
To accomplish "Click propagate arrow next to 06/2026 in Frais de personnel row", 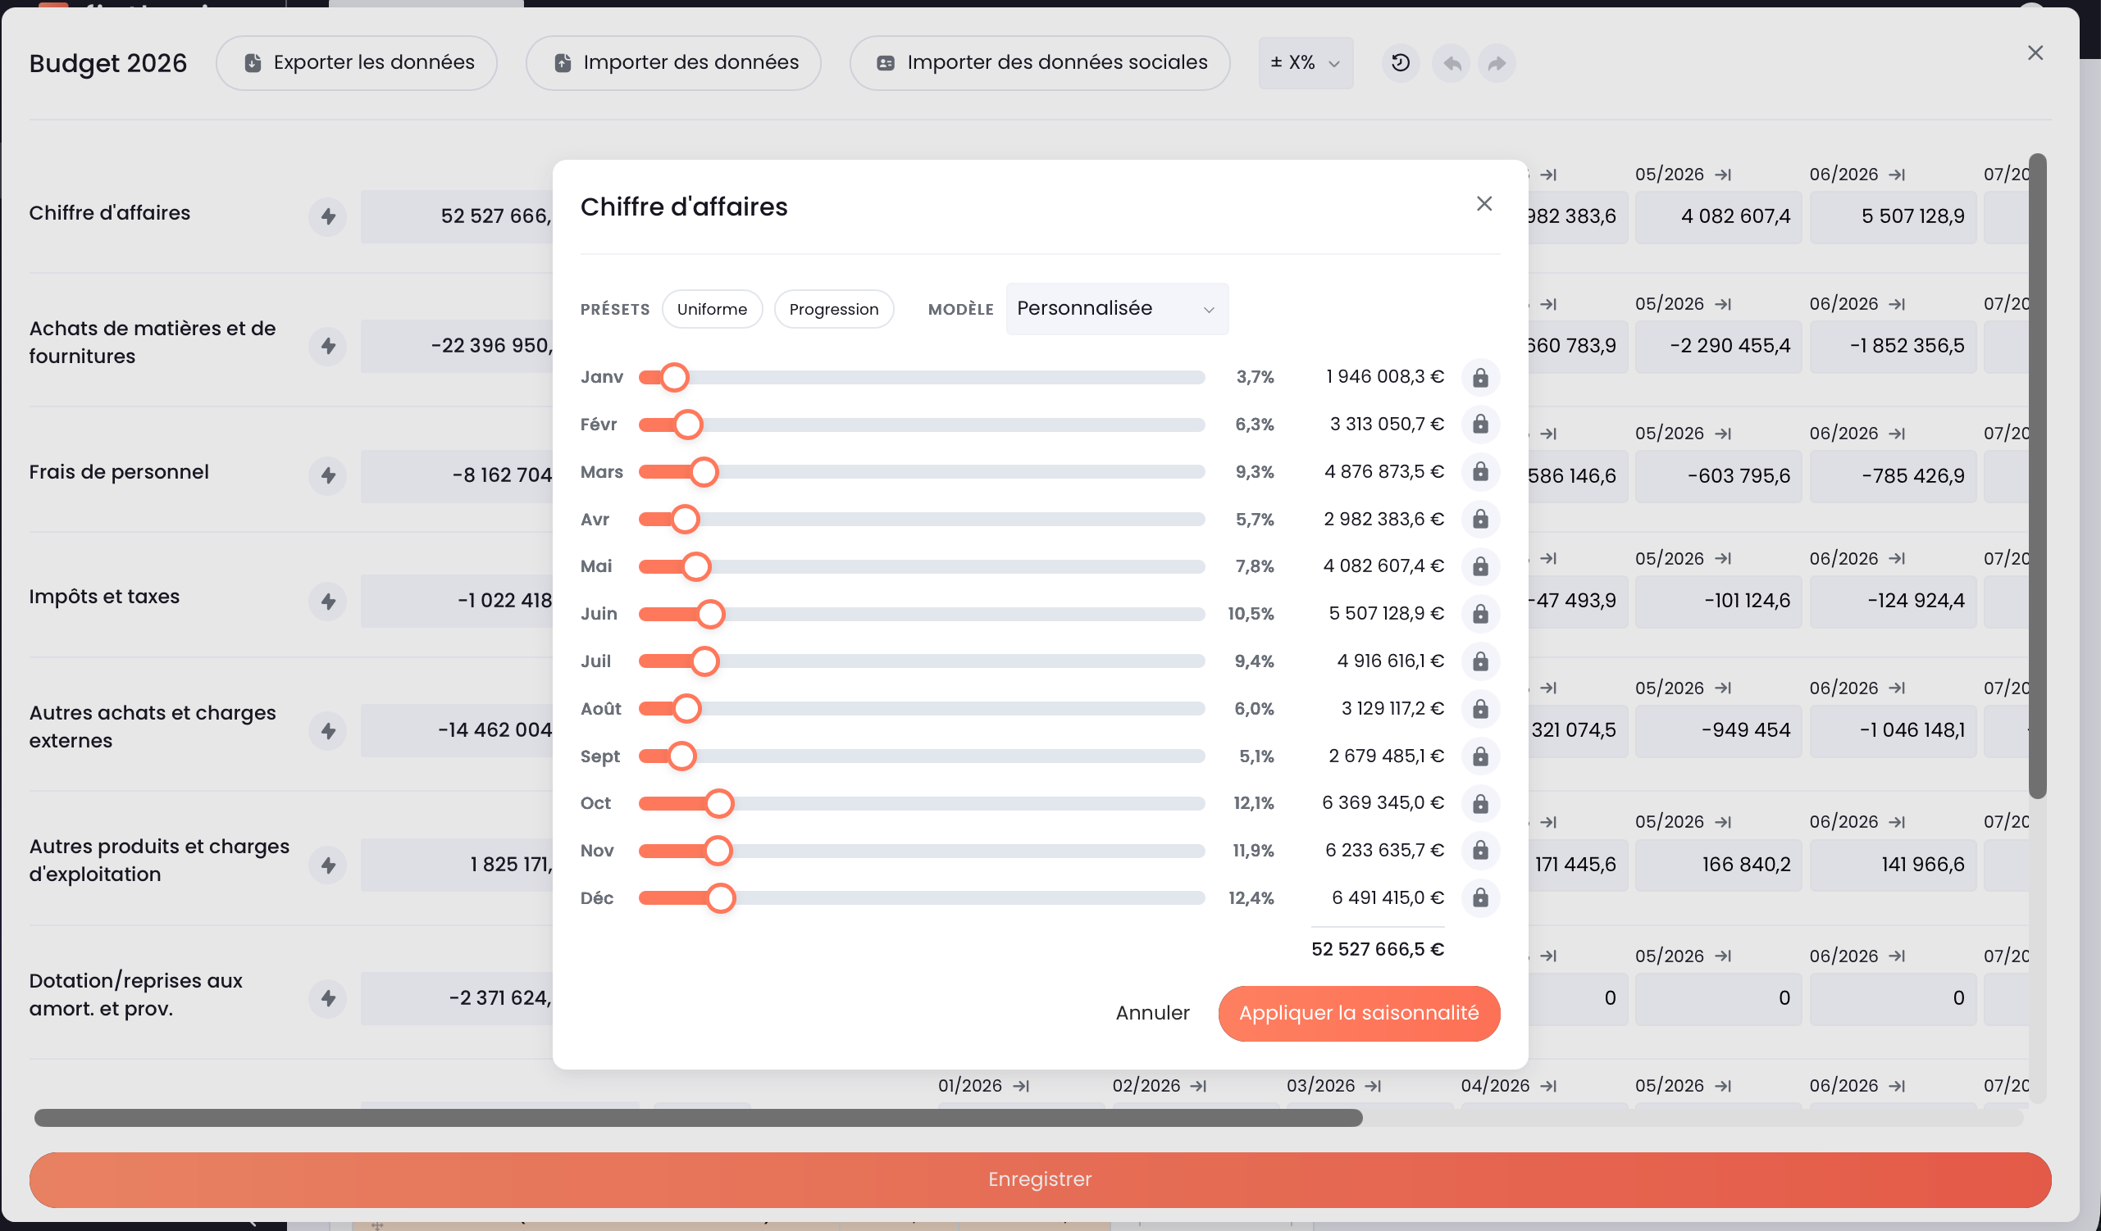I will [1898, 434].
